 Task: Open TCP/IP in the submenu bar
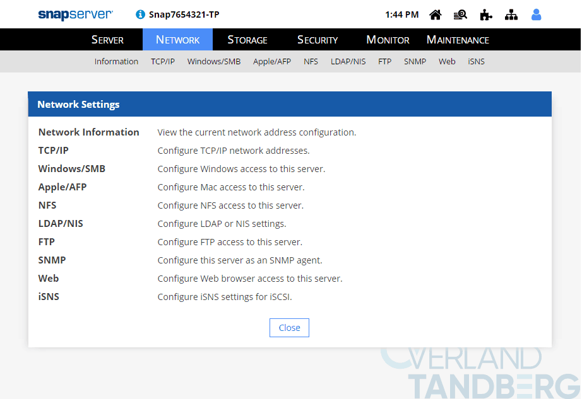[163, 62]
